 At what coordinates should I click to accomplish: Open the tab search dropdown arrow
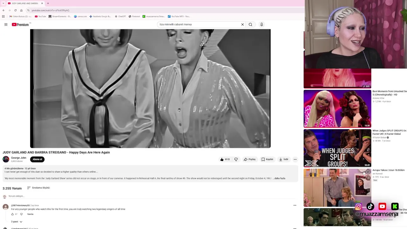[x=3, y=3]
